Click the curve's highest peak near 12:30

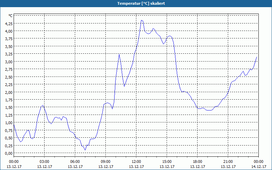(x=141, y=20)
